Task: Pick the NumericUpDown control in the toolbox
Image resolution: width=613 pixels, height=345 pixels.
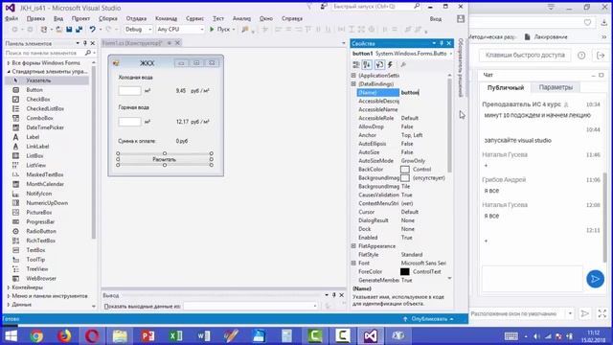Action: (x=47, y=202)
